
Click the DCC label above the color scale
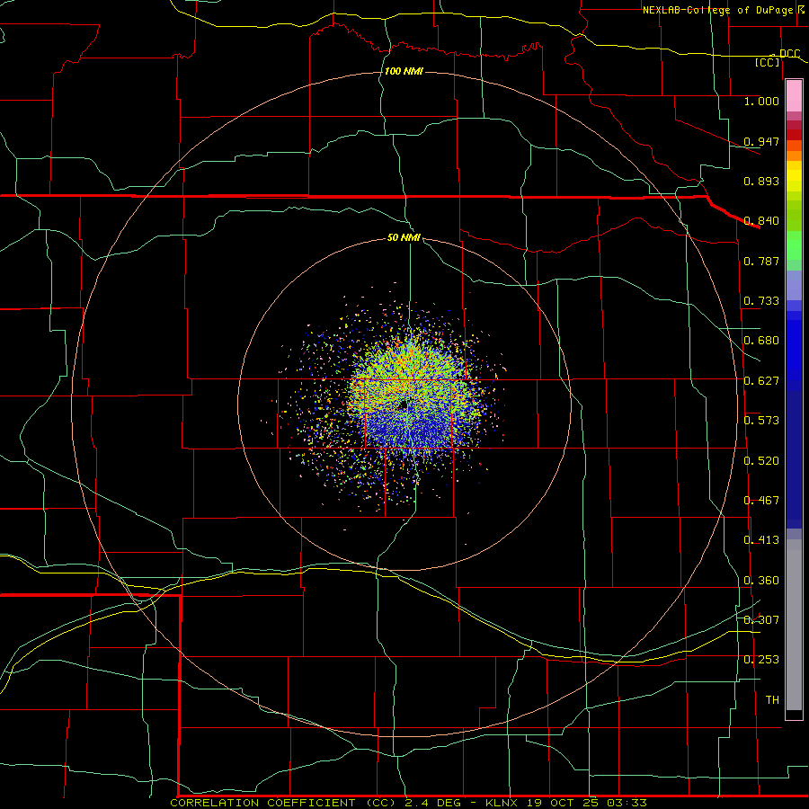(789, 54)
